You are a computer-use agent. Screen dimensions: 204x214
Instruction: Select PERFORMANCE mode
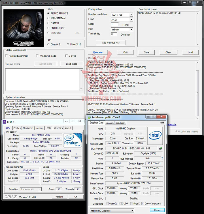pos(48,13)
